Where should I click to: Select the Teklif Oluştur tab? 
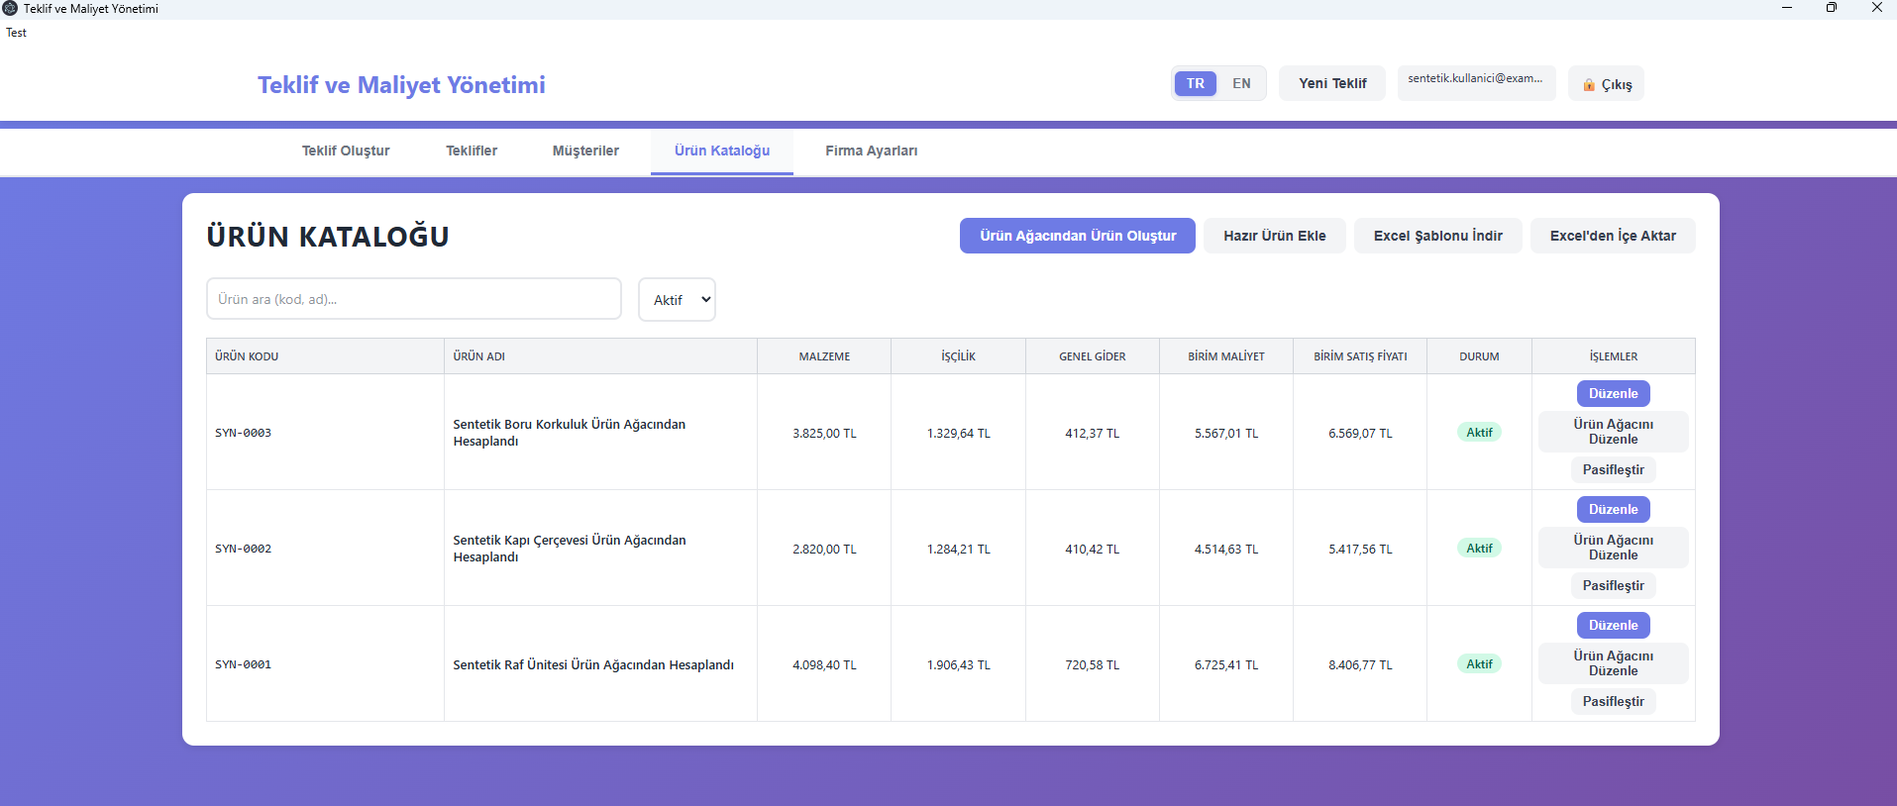[x=346, y=151]
